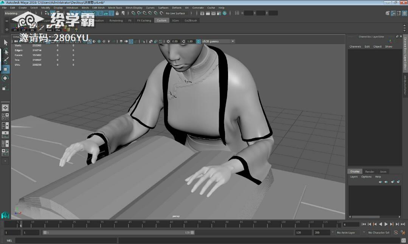Activate the Paint Selection tool
408x244 pixels.
coord(5,60)
